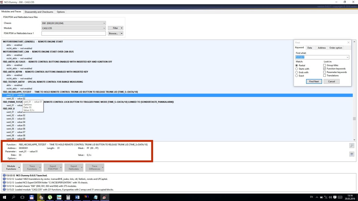Click the Find Next button
The height and width of the screenshot is (201, 358).
tap(314, 82)
